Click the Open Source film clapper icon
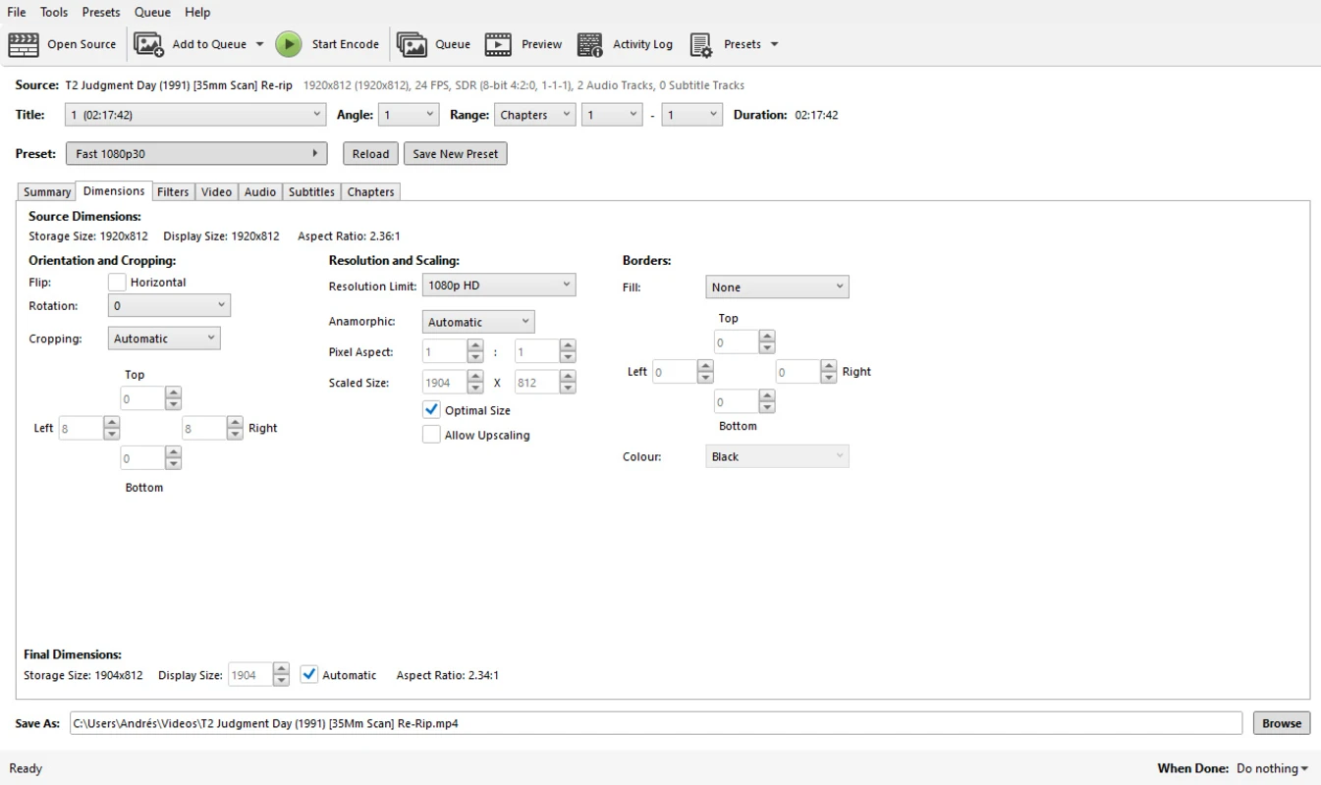The height and width of the screenshot is (785, 1321). (24, 44)
